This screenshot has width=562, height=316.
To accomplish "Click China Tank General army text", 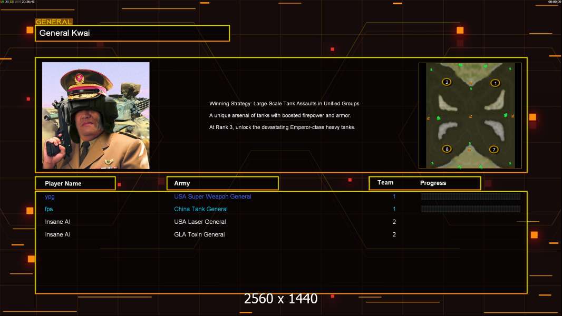I will pos(201,209).
